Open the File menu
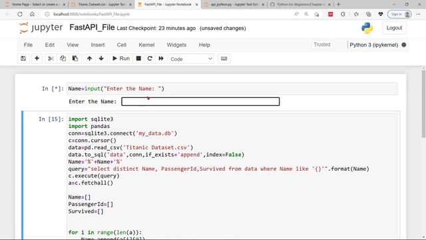The image size is (426, 240). pyautogui.click(x=28, y=45)
